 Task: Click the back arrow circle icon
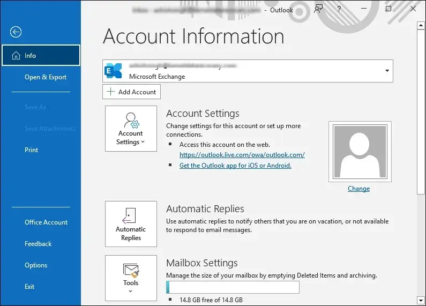[16, 32]
